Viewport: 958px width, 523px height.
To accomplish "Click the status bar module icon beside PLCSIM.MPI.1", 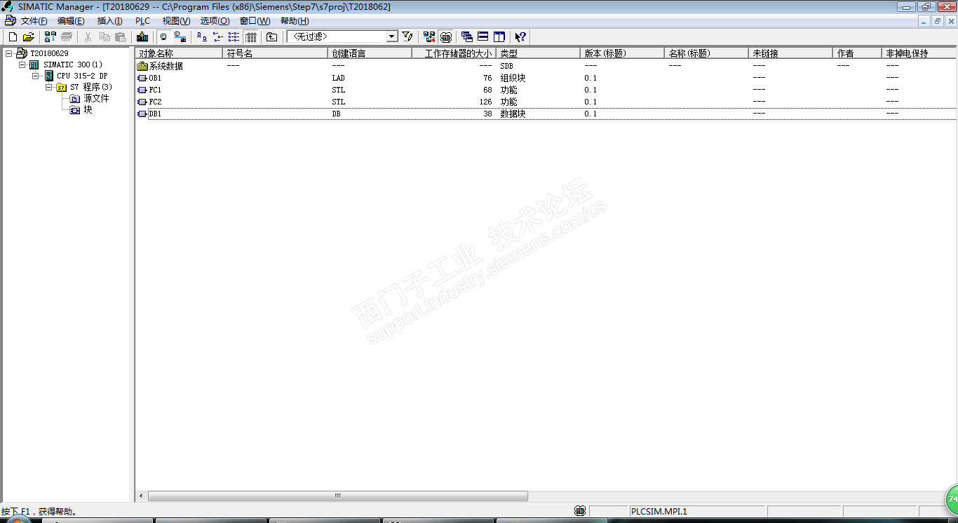I will click(x=580, y=511).
